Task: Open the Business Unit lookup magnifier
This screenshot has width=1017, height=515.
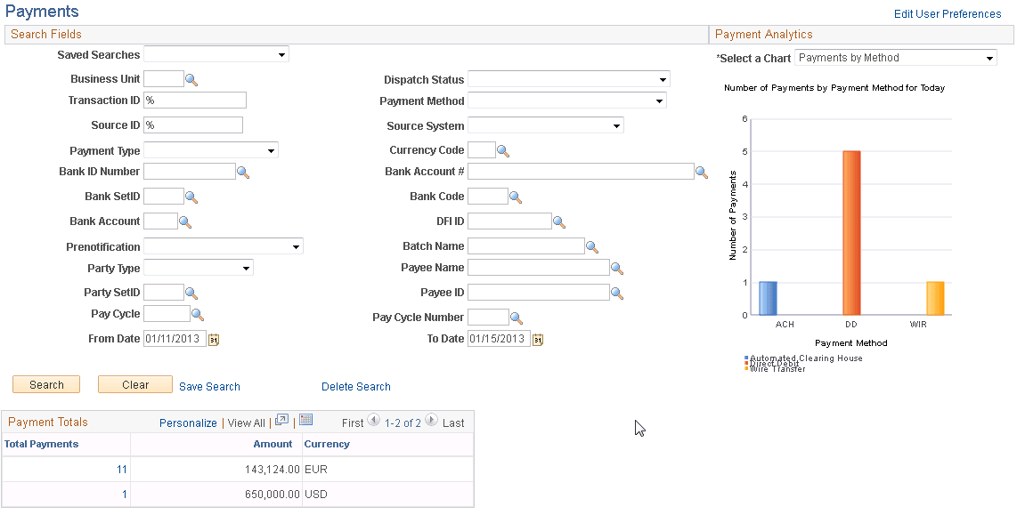Action: click(190, 78)
